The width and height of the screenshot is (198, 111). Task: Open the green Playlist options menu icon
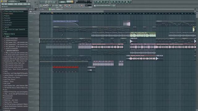point(50,9)
